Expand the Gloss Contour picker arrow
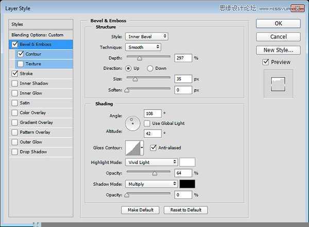The image size is (309, 227). click(x=142, y=148)
